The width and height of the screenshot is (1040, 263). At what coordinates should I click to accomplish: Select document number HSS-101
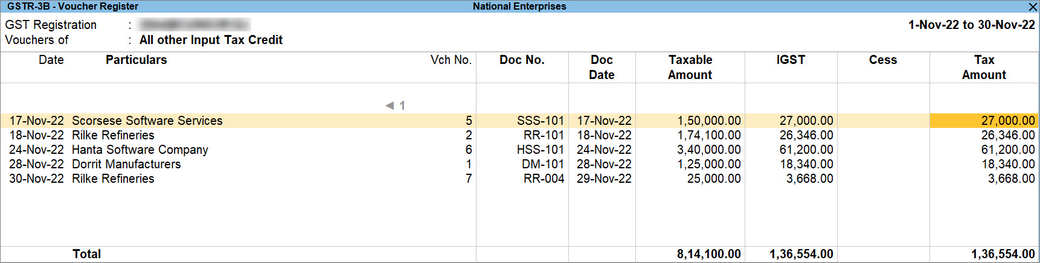point(540,150)
